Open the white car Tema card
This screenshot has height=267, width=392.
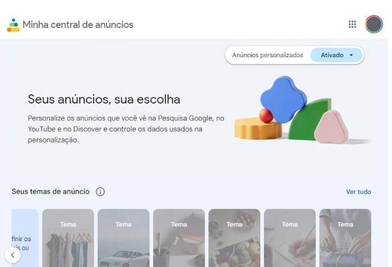pos(124,238)
